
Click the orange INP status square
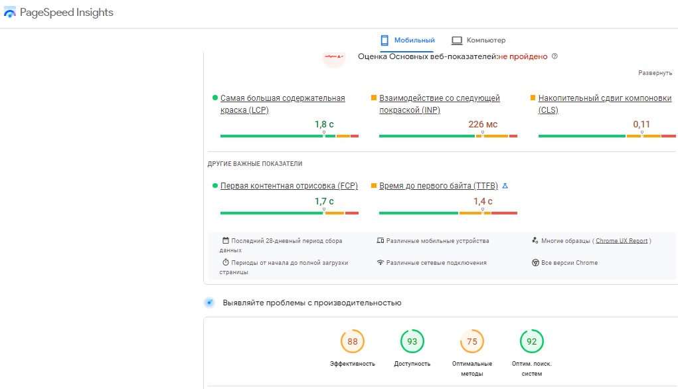[x=374, y=98]
